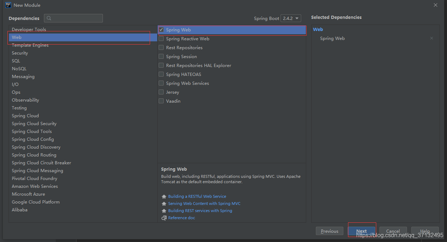Select Google Cloud Platform category
The image size is (447, 242).
83,202
